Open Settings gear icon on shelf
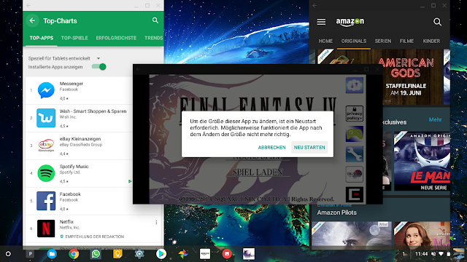 (139, 254)
